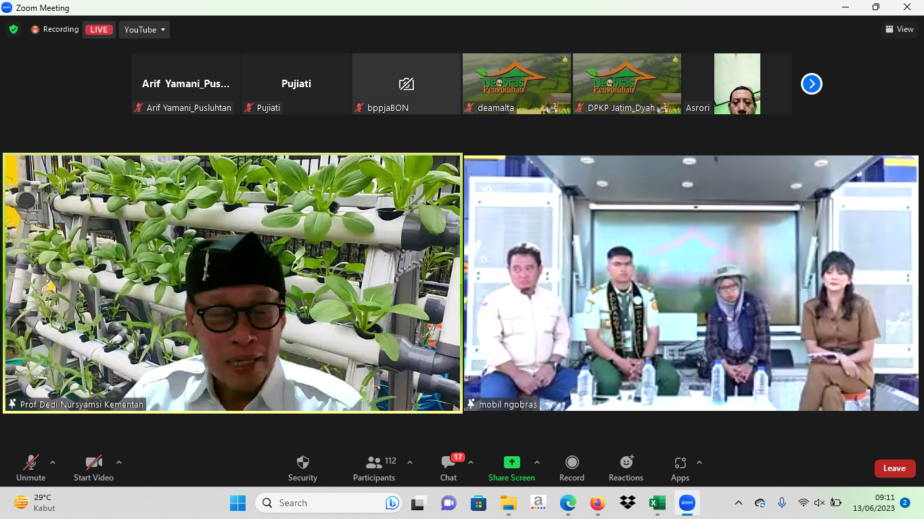Open the Apps icon
924x519 pixels.
pyautogui.click(x=680, y=463)
